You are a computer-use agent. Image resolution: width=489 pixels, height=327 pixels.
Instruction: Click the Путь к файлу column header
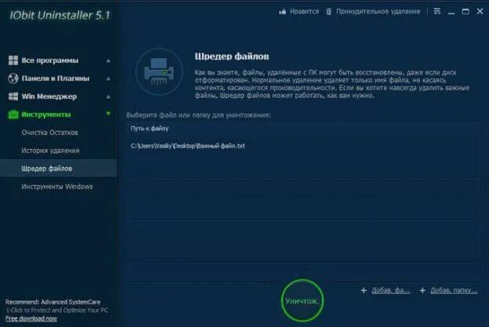[x=150, y=129]
